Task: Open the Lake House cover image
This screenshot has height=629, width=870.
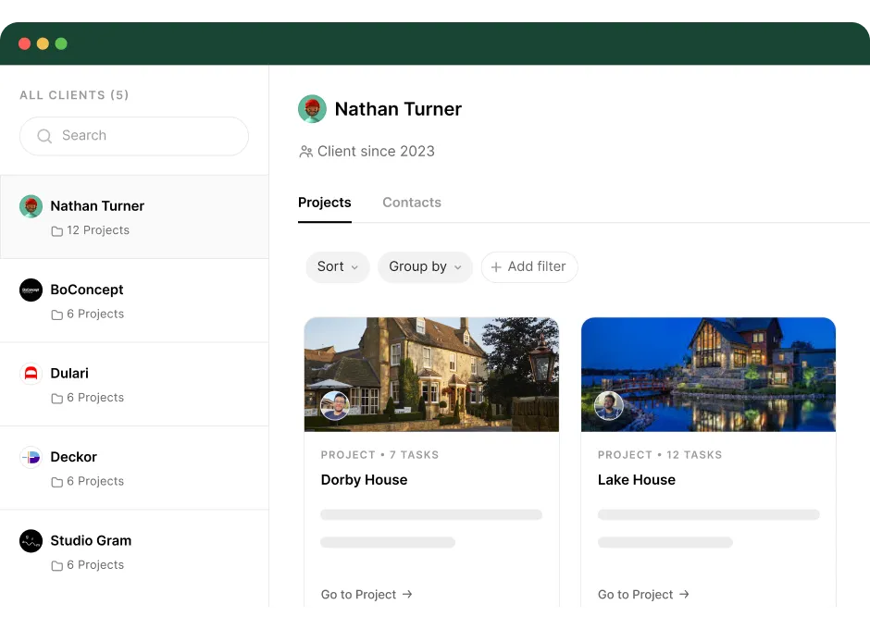Action: 709,375
